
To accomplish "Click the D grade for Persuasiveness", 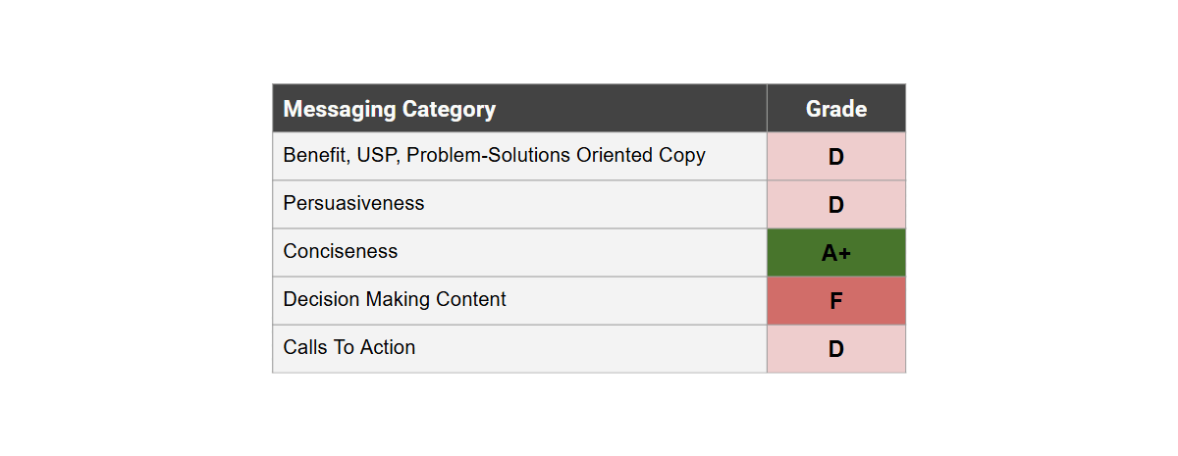I will [835, 205].
